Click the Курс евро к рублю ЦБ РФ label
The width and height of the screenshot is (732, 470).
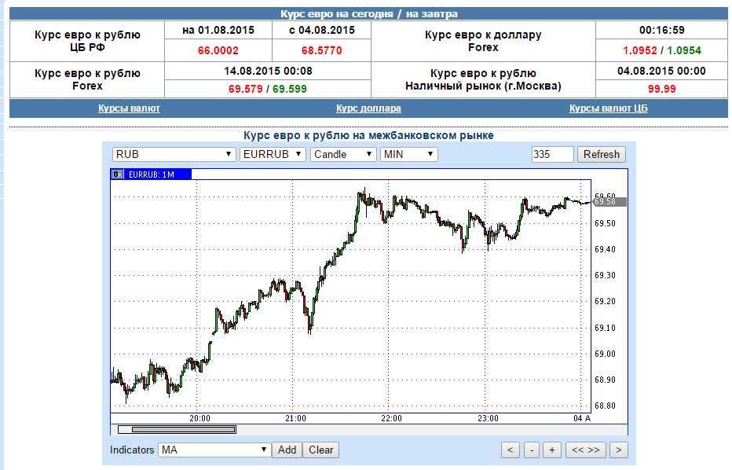tap(87, 41)
